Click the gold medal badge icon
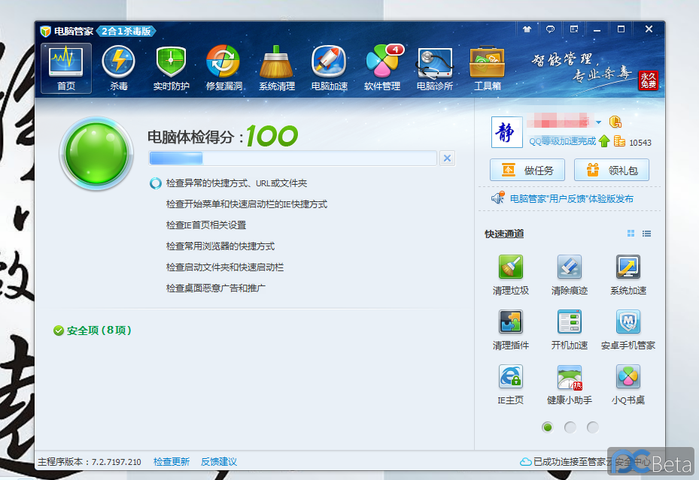This screenshot has width=699, height=480. 615,122
